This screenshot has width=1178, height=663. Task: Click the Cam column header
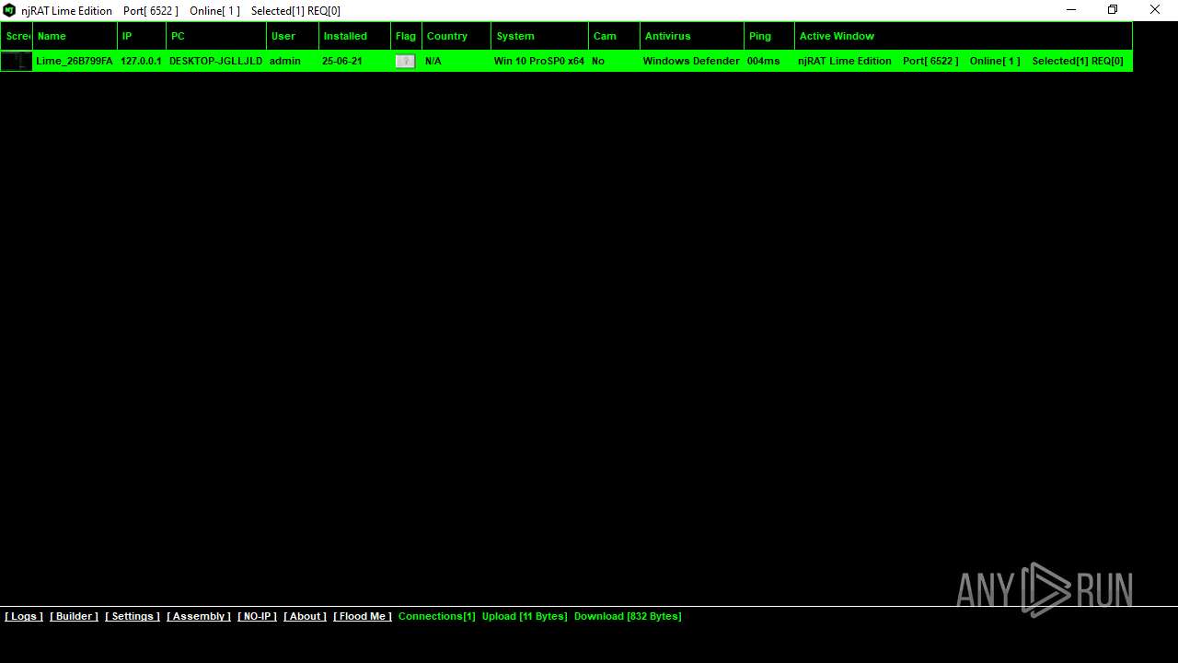coord(614,36)
